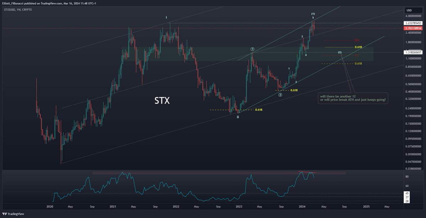Select the 0.618 label beside wave ii
426x218 pixels.
pyautogui.click(x=259, y=110)
